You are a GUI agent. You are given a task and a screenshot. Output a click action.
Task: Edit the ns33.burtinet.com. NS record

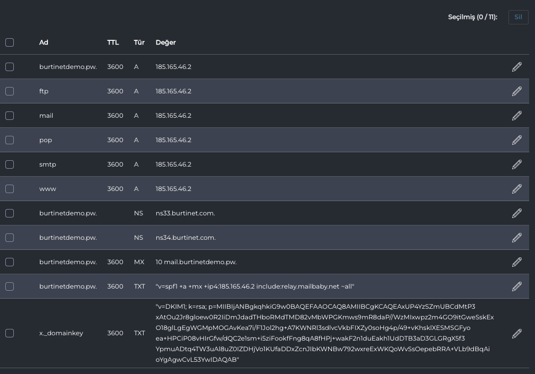(516, 213)
